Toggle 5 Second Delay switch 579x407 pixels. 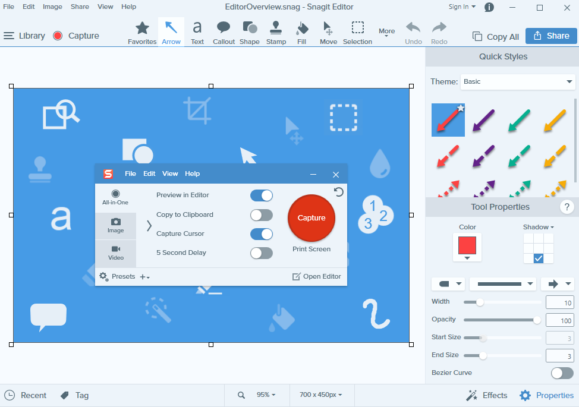point(262,253)
